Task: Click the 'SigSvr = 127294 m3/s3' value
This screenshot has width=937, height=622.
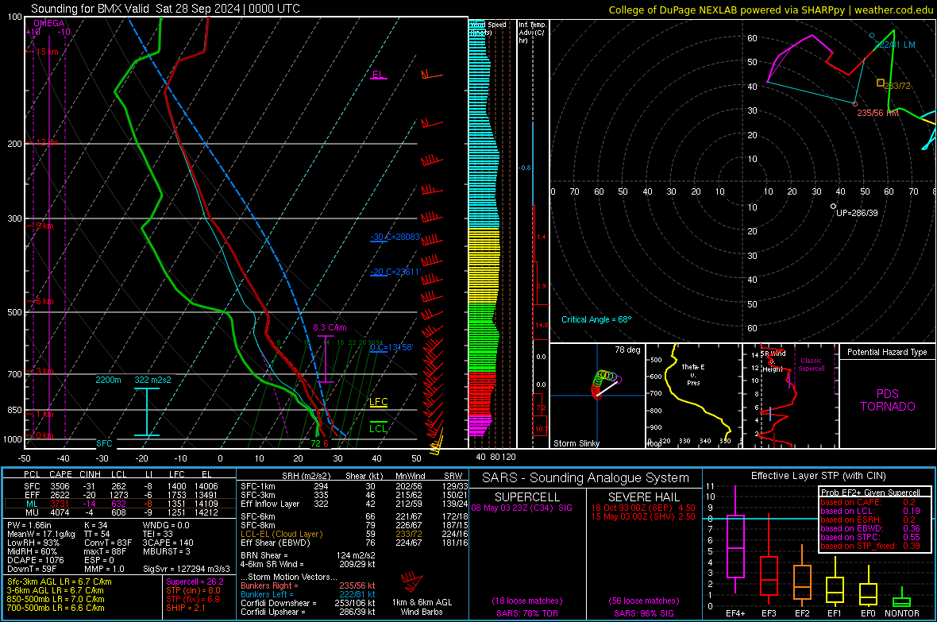Action: 186,570
